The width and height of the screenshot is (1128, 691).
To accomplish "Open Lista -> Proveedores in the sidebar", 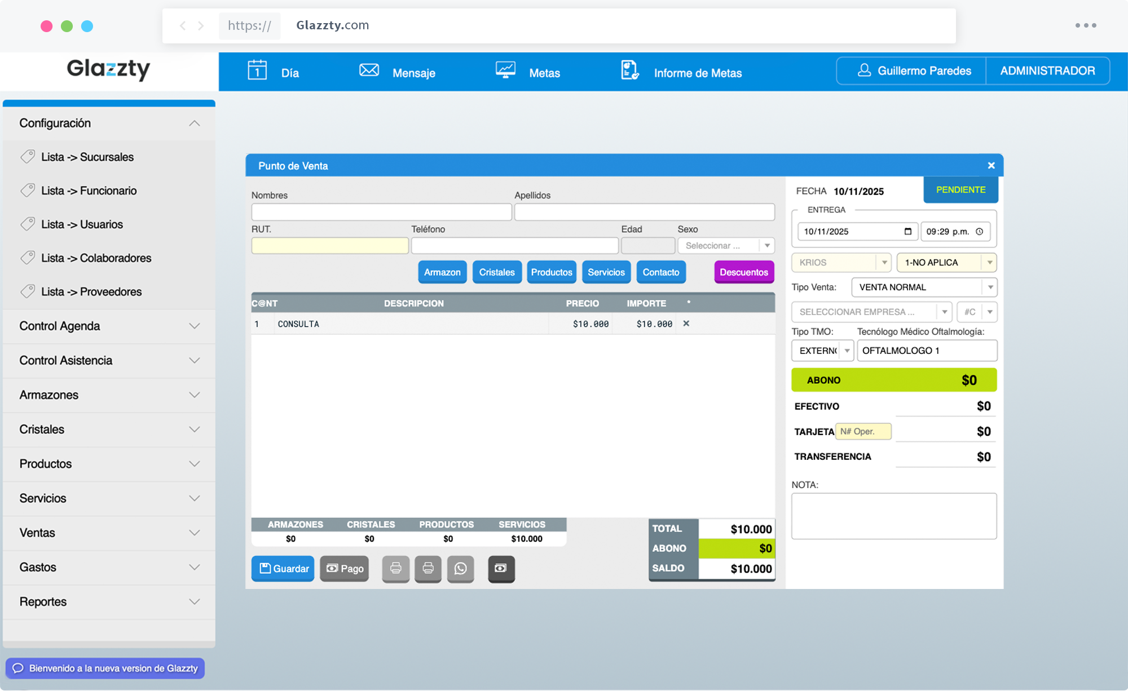I will click(91, 291).
